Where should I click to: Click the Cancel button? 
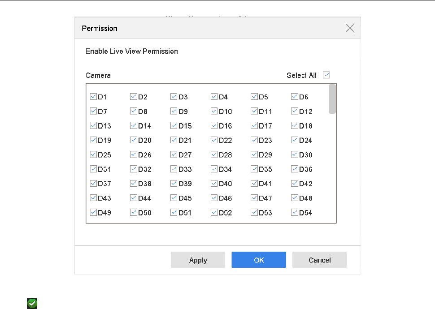[319, 260]
